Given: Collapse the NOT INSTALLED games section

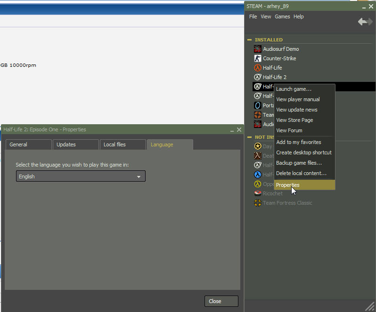Looking at the screenshot, I should [x=249, y=137].
